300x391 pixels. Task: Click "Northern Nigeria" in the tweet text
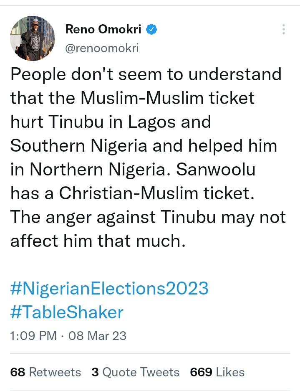[x=103, y=170]
